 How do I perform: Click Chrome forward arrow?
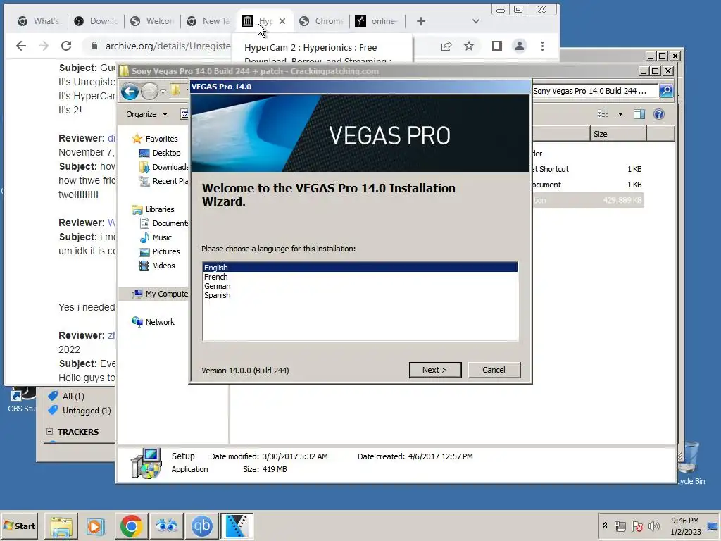(x=44, y=46)
